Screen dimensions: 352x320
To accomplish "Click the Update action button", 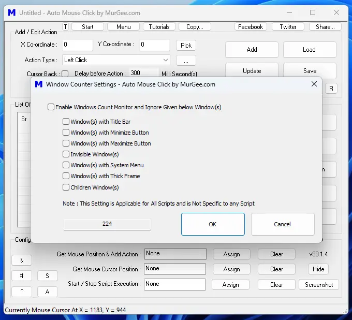I will coord(252,71).
